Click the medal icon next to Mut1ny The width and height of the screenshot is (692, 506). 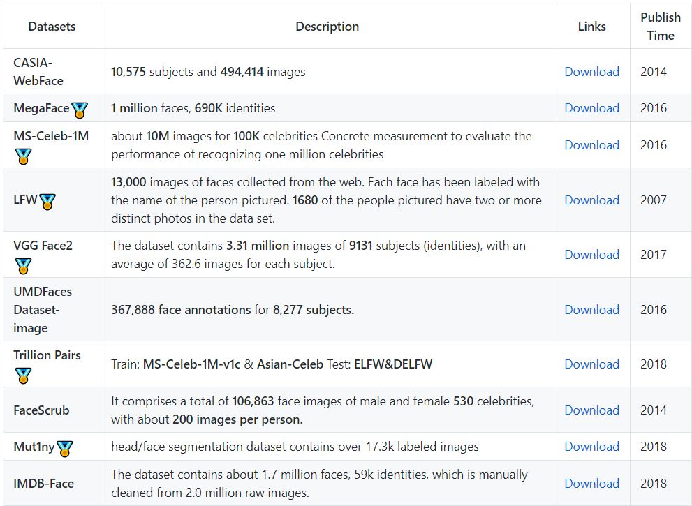pyautogui.click(x=64, y=449)
